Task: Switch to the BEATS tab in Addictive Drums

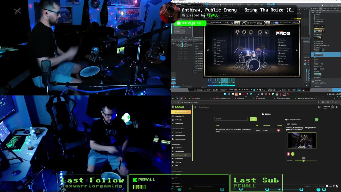Action: [x=294, y=23]
